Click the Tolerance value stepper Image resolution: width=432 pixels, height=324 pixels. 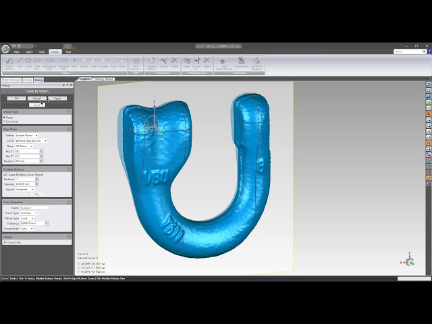click(47, 223)
